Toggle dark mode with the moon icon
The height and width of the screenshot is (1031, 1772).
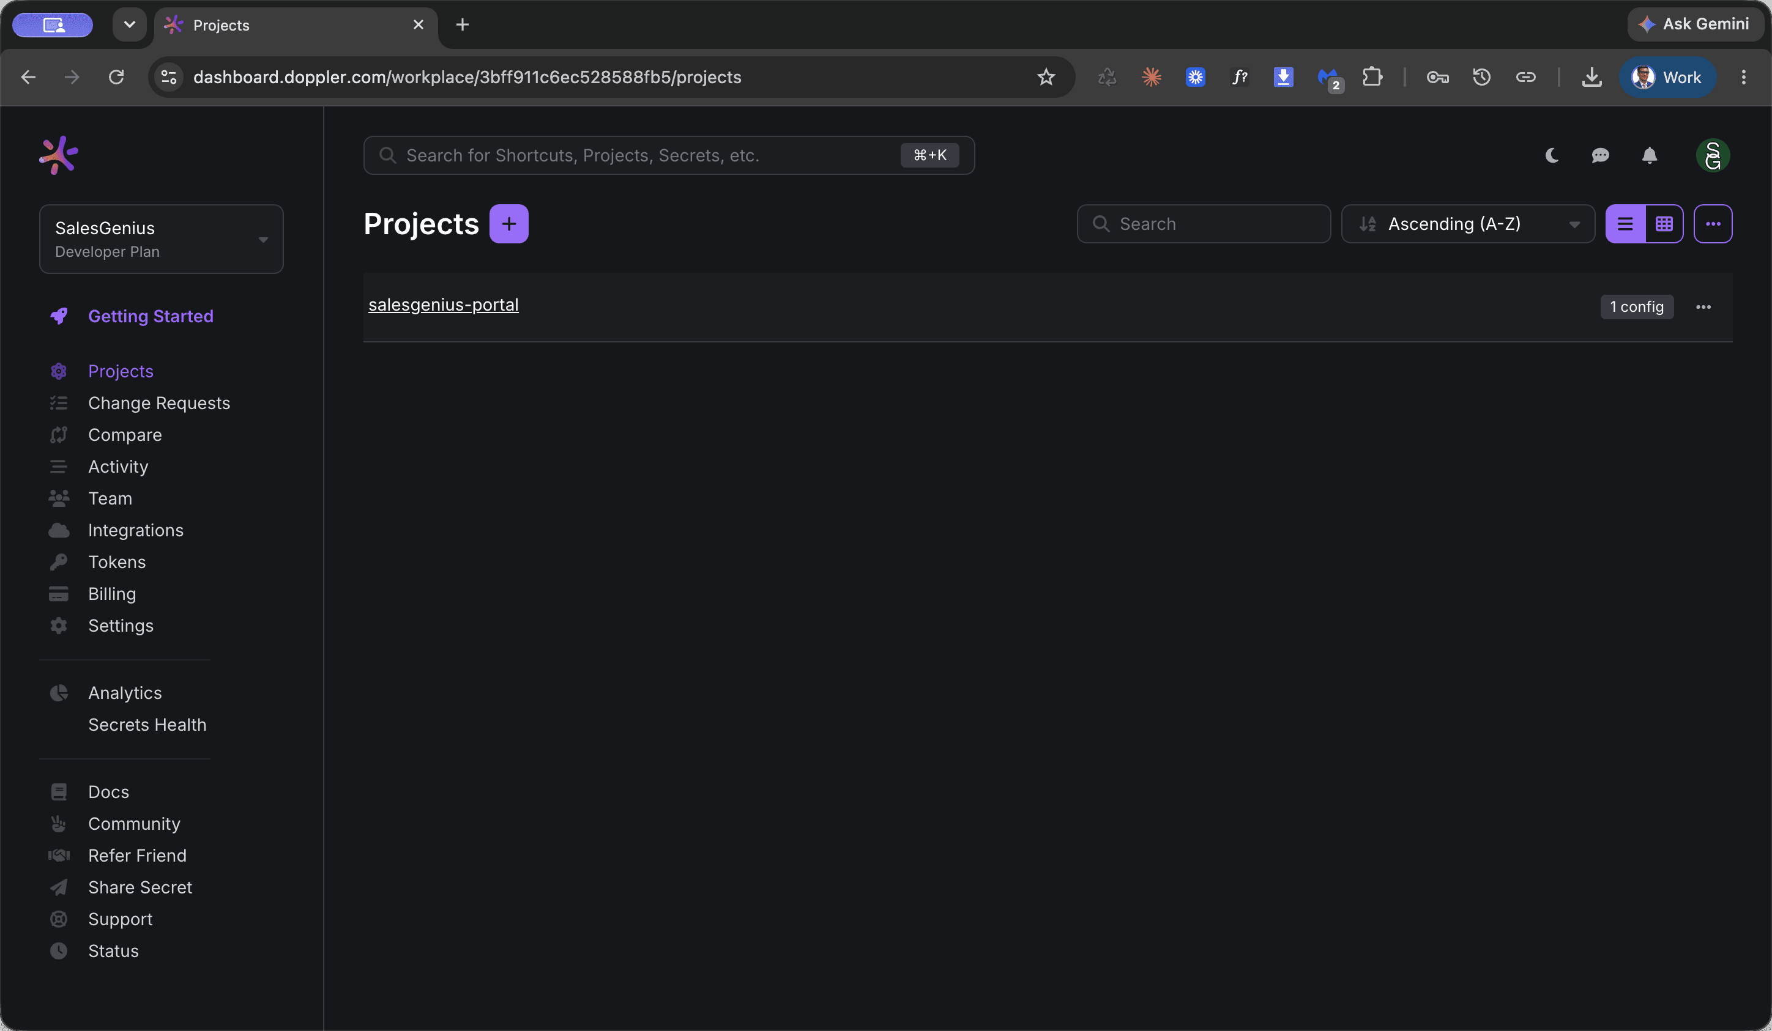tap(1552, 155)
